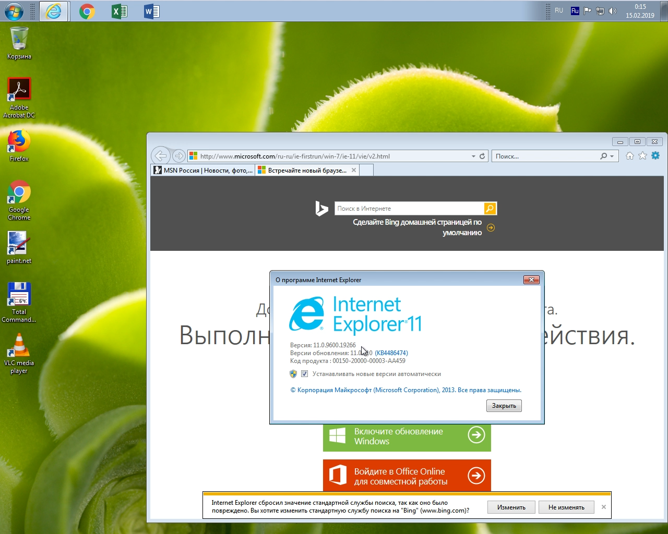Click the Microsoft Corporation copyright link
Screen dimensions: 668x534
pyautogui.click(x=405, y=390)
